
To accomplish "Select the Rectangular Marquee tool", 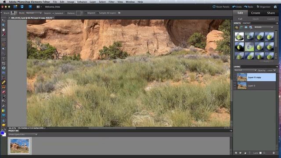I will coord(4,39).
